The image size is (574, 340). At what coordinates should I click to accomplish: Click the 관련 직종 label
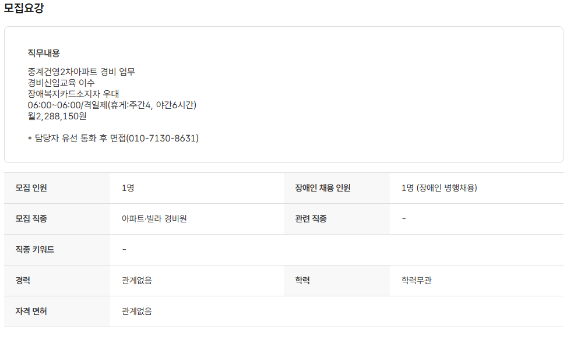[311, 219]
